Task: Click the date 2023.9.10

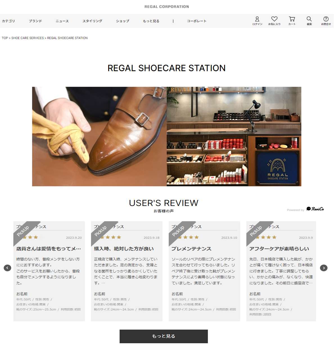Action: pos(229,238)
